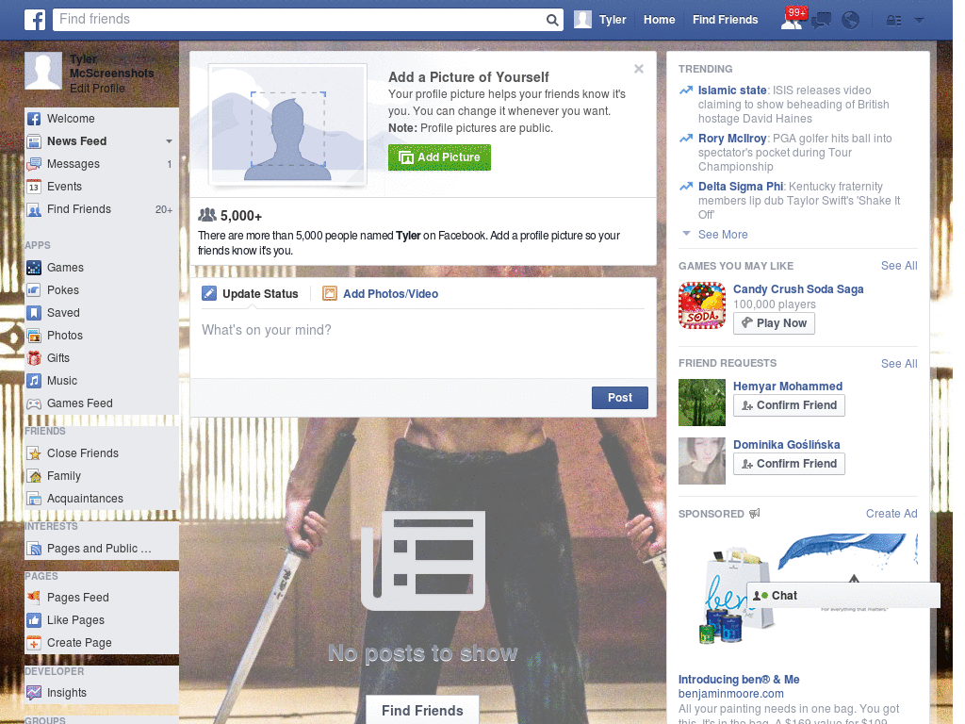Open Hemyar Mohammed's profile name link
Viewport: 965px width, 724px height.
pyautogui.click(x=787, y=387)
